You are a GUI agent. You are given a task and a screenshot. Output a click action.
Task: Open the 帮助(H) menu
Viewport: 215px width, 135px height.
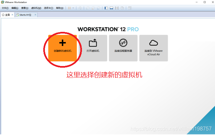click(x=60, y=8)
